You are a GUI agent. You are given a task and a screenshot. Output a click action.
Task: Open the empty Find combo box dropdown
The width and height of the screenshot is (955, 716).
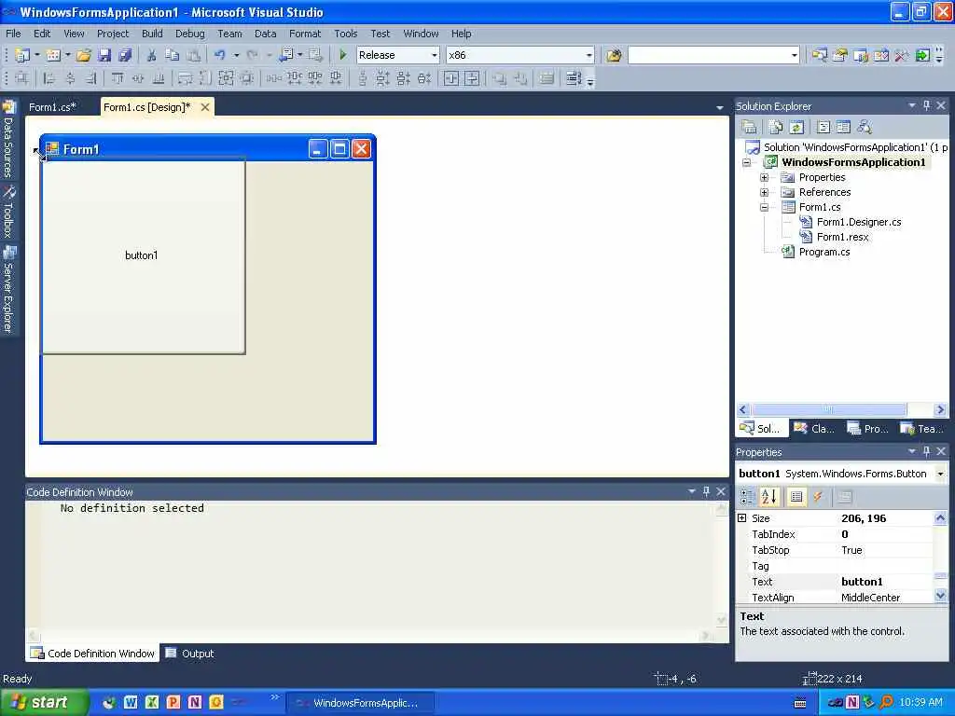[x=795, y=55]
